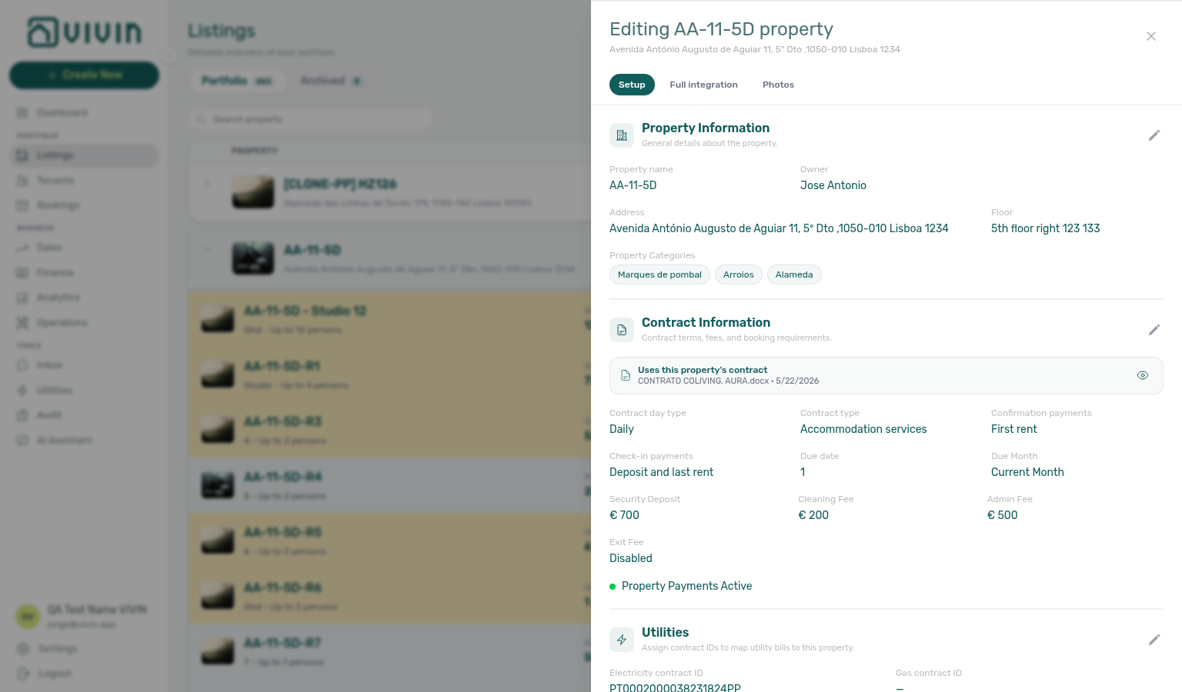
Task: Open Listings in the sidebar
Action: tap(85, 155)
